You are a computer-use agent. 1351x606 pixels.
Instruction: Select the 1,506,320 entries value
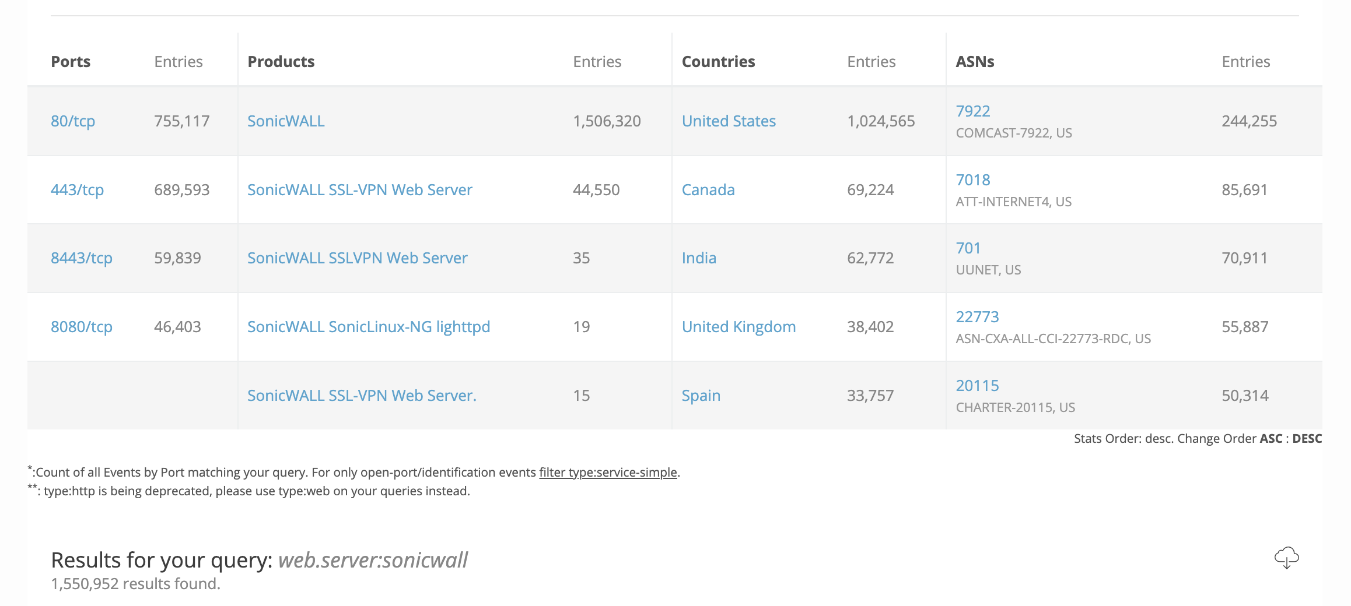(x=607, y=121)
